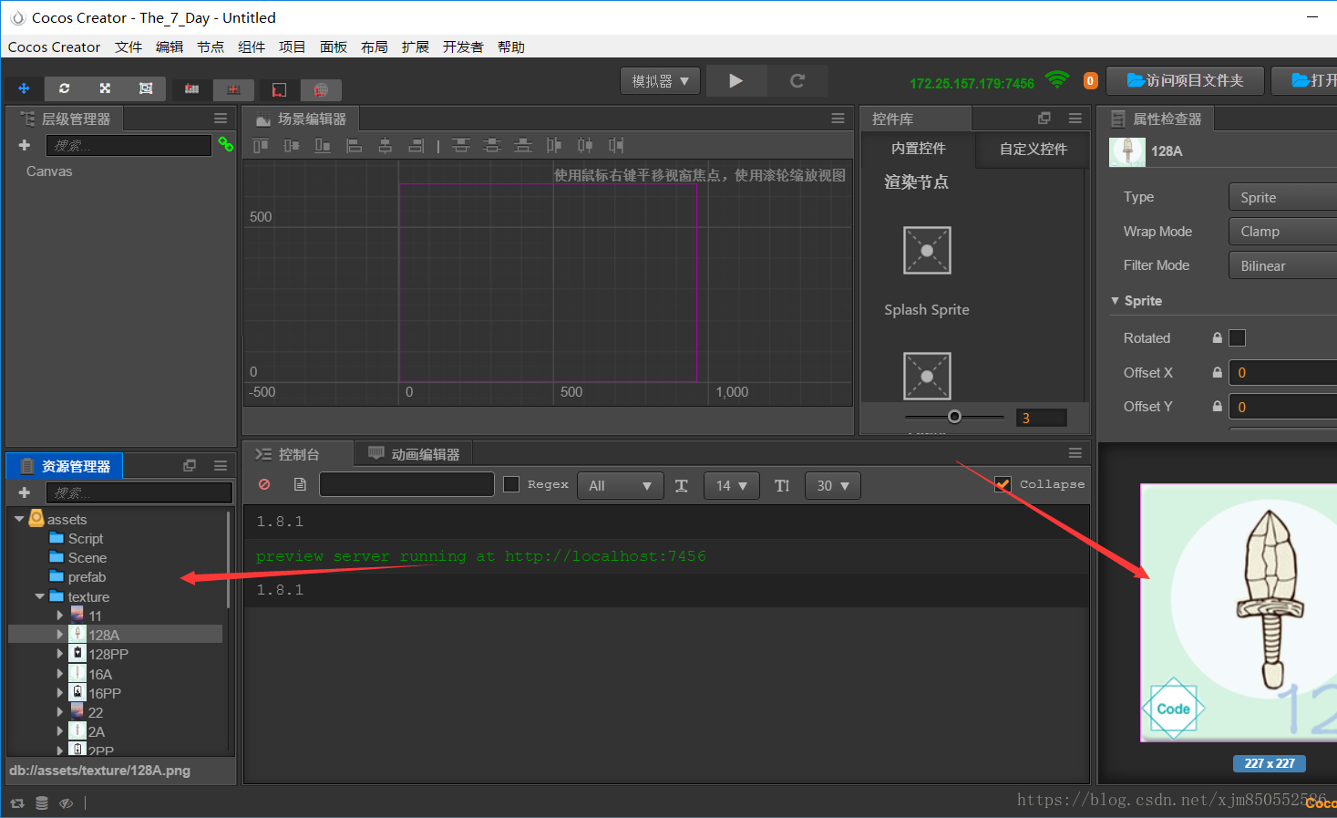Select the Scale transform tool
This screenshot has width=1337, height=818.
105,88
